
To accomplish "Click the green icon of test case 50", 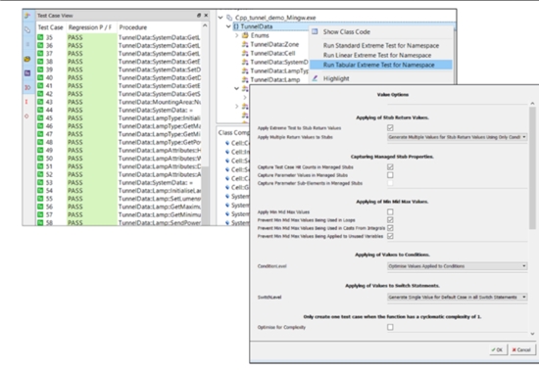I will (40, 159).
